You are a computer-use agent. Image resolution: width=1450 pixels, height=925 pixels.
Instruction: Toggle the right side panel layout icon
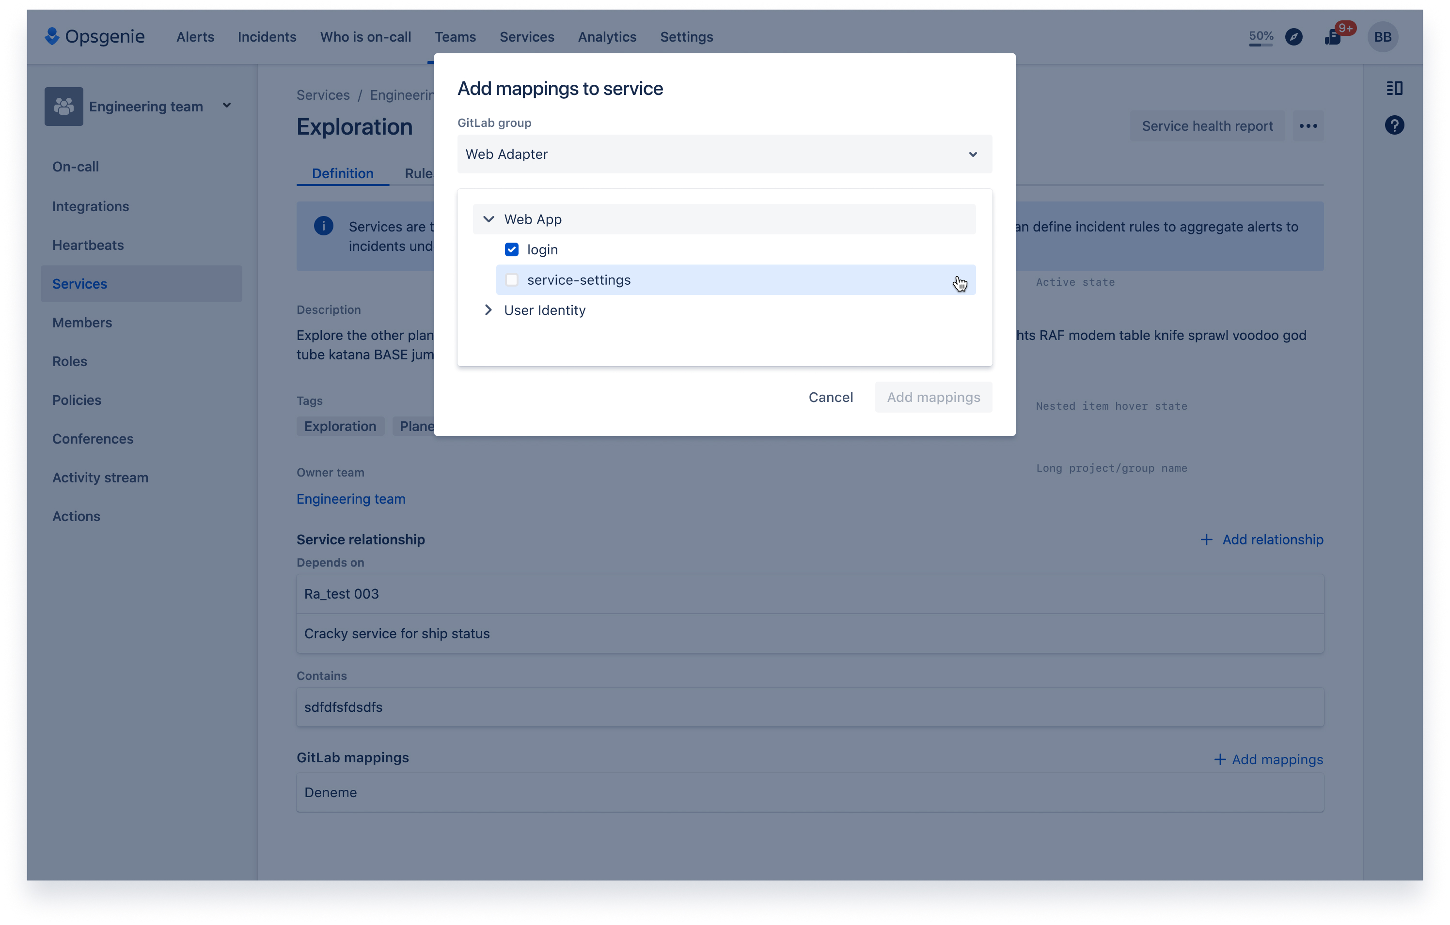[1394, 89]
